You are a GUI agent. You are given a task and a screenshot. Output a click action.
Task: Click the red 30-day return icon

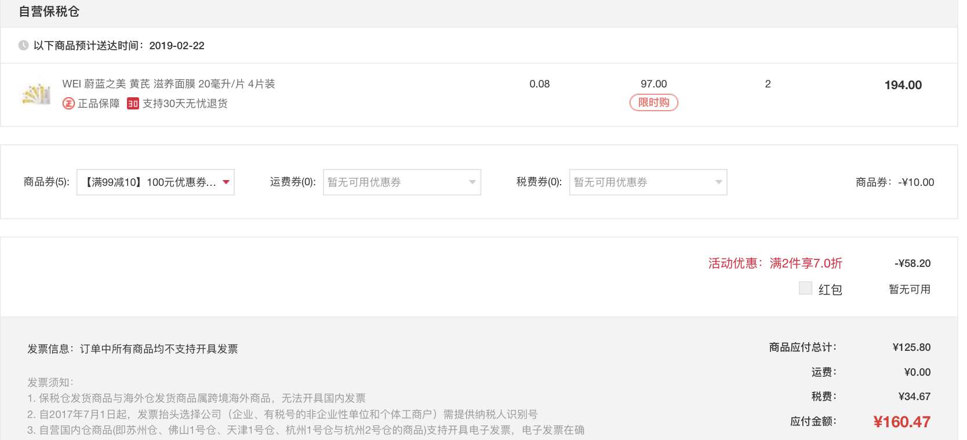coord(133,104)
